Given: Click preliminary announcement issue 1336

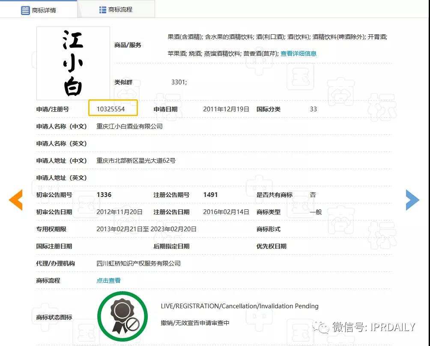Looking at the screenshot, I should pos(104,195).
